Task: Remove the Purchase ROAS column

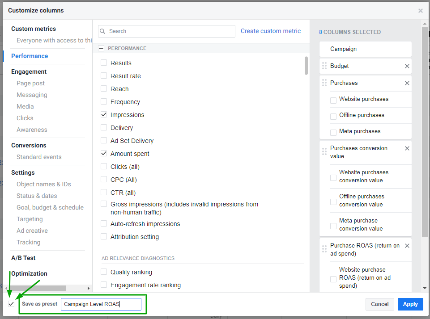Action: 407,246
